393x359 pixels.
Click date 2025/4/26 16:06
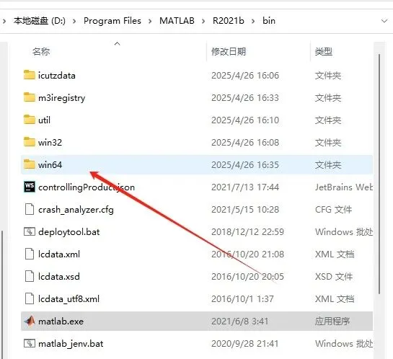pos(245,76)
